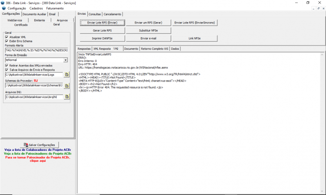The image size is (326, 195).
Task: Open the Cadastros menu
Action: click(x=36, y=8)
